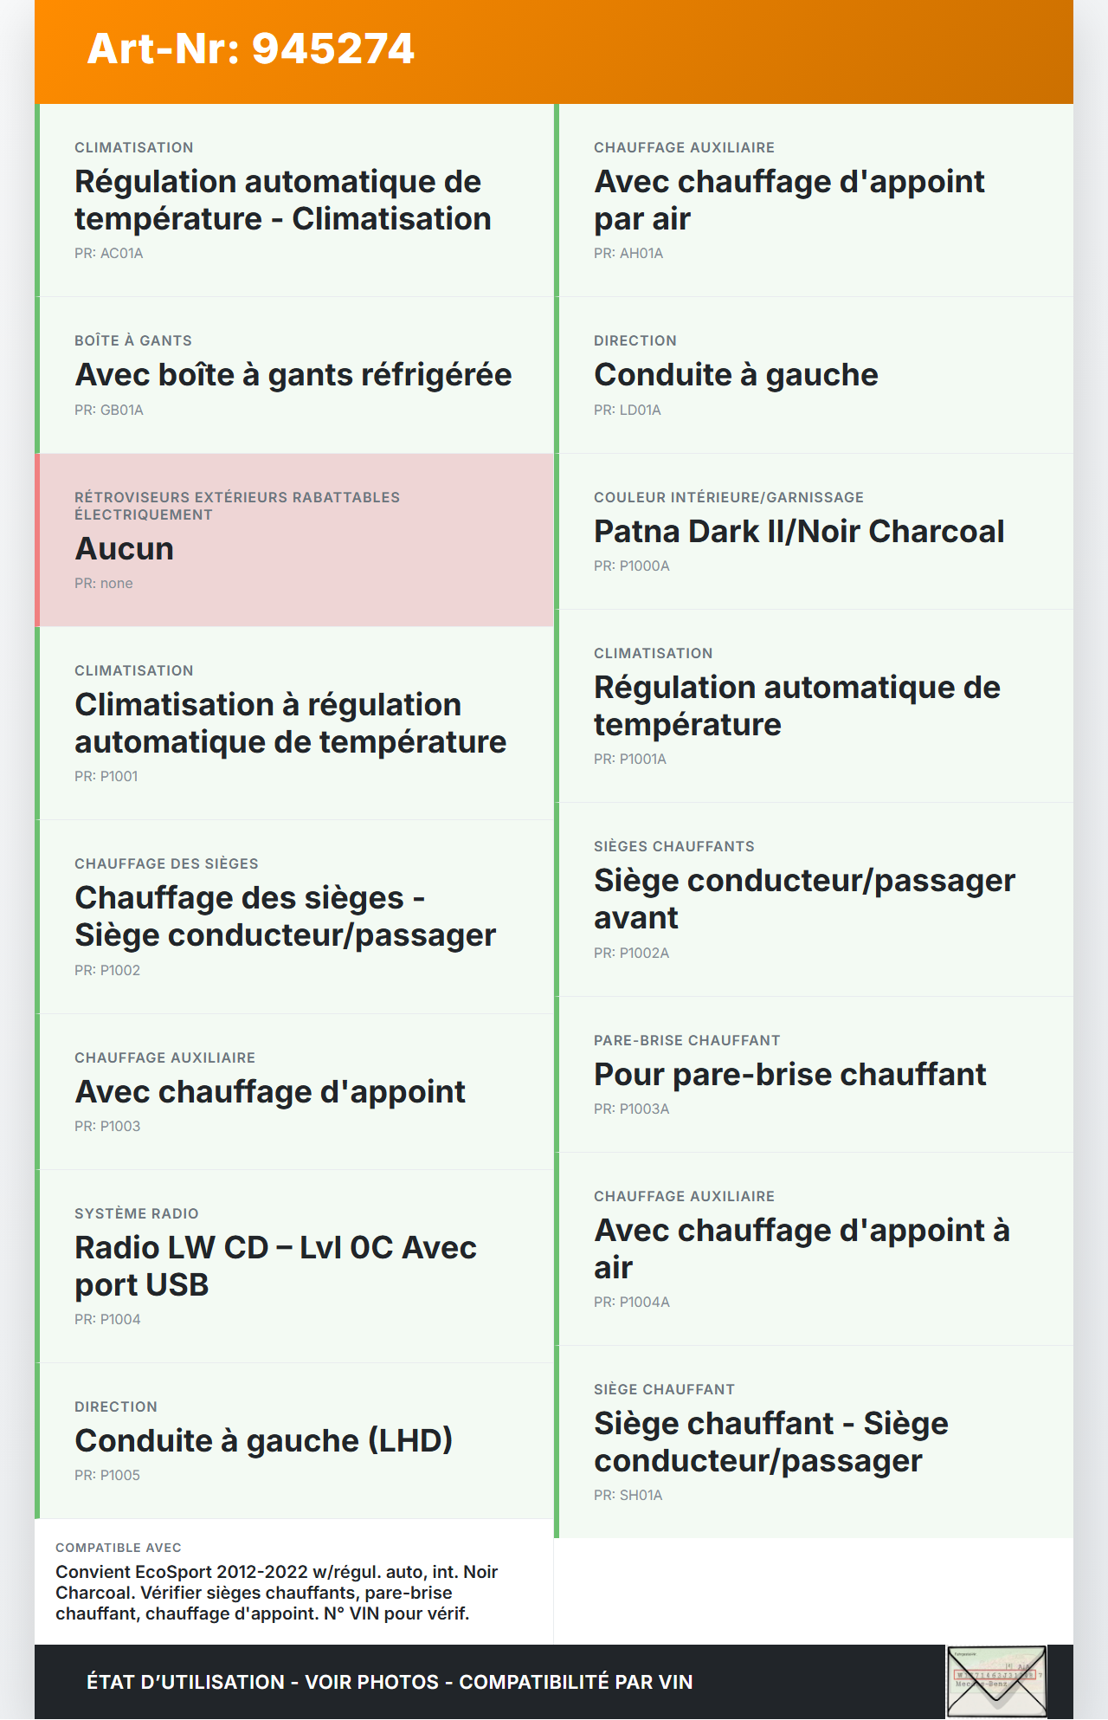Select "Climatisation à régulation automatique" card
This screenshot has width=1108, height=1720.
point(294,723)
